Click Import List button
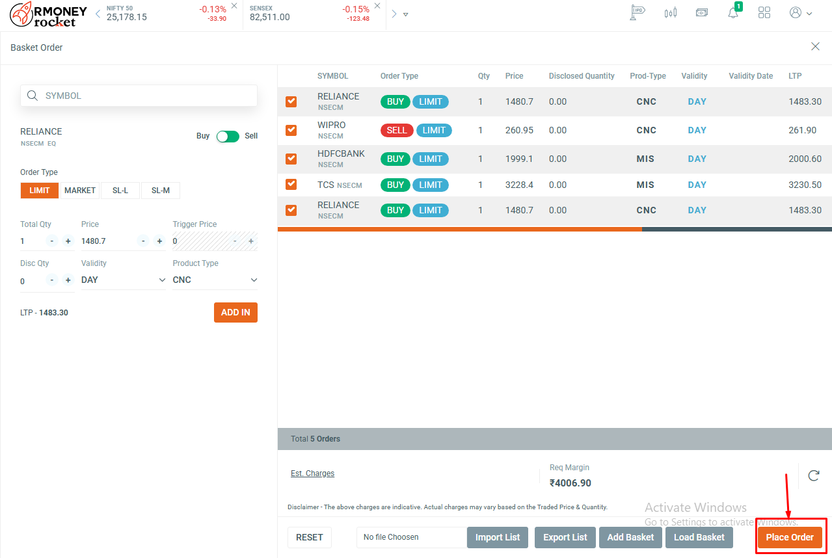 click(498, 537)
